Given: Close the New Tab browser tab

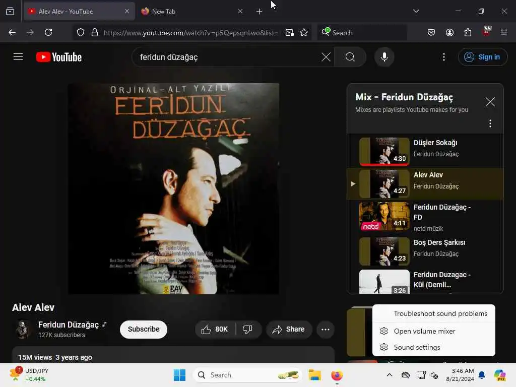Looking at the screenshot, I should [x=240, y=11].
